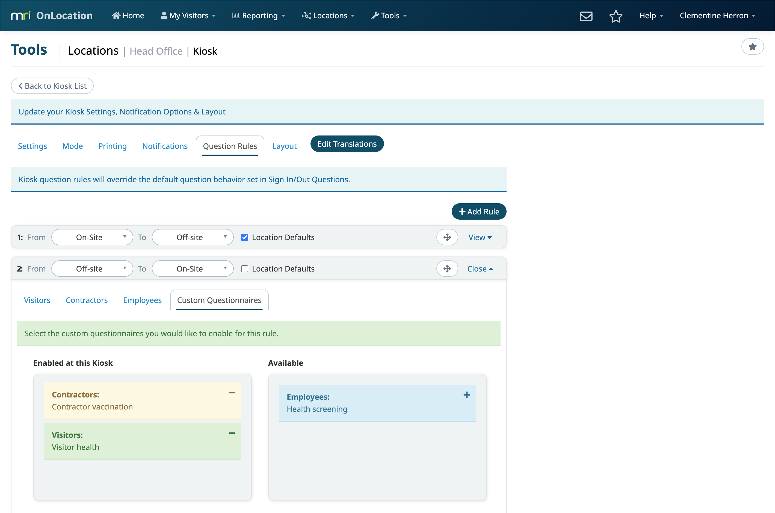Expand rule 1 with View

tap(480, 237)
